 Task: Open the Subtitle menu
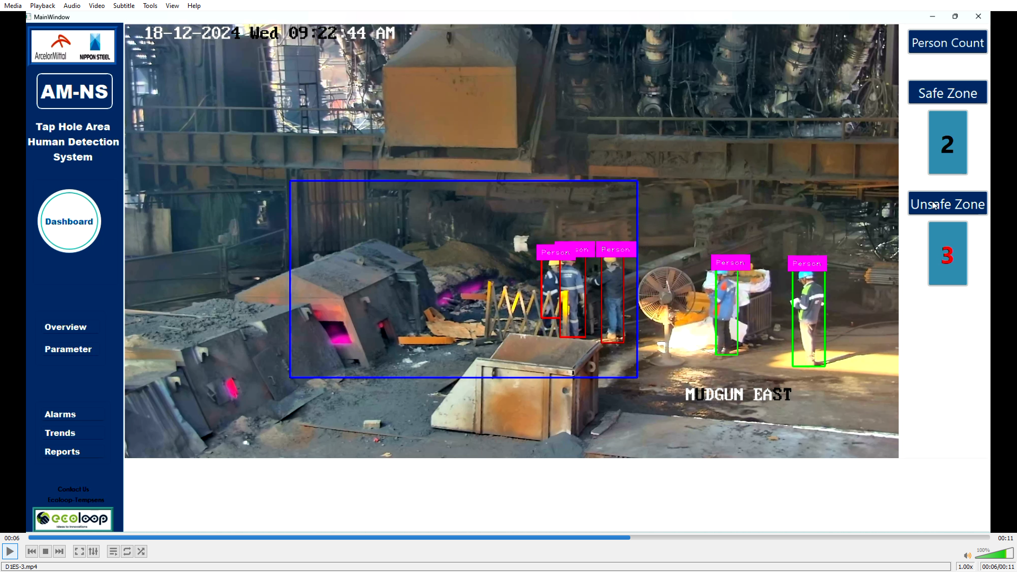pos(123,6)
